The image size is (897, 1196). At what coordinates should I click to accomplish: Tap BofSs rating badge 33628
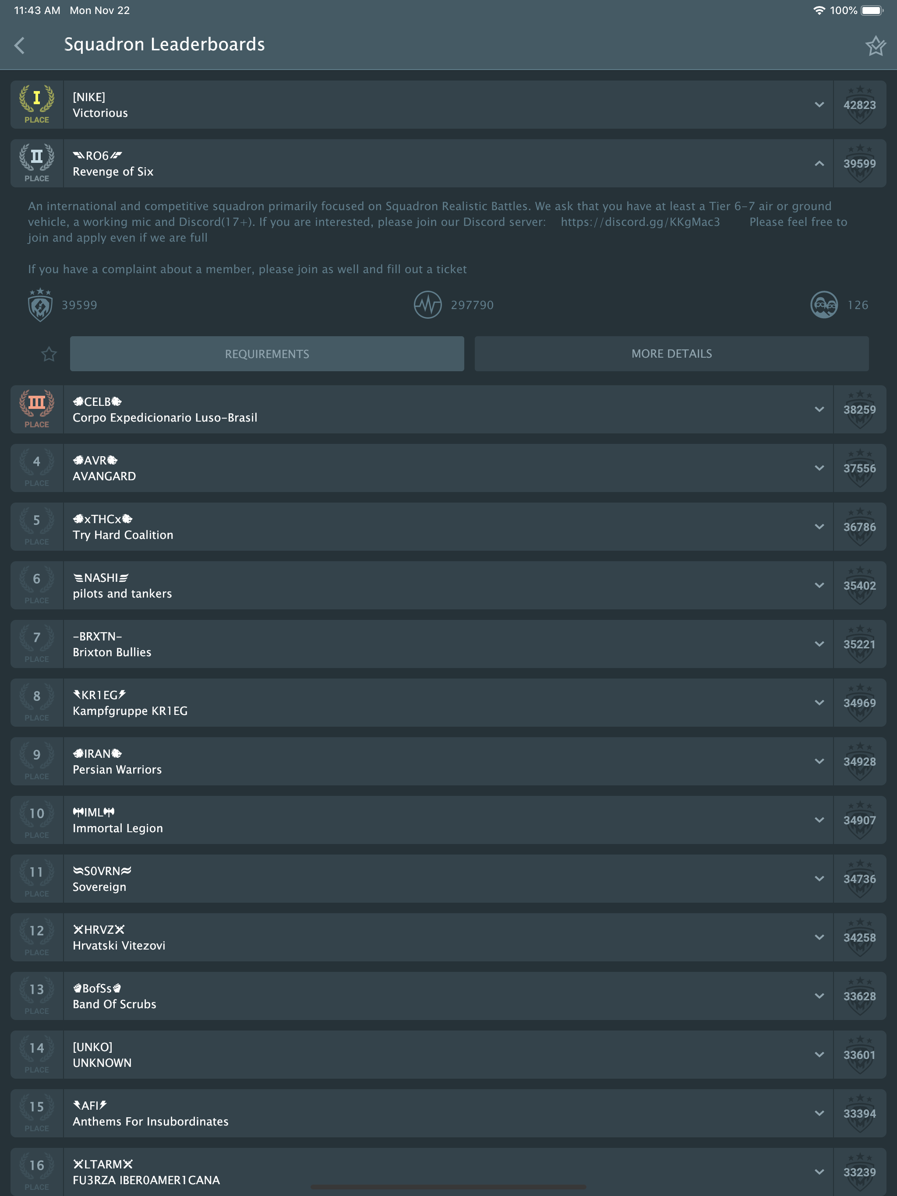pos(860,996)
